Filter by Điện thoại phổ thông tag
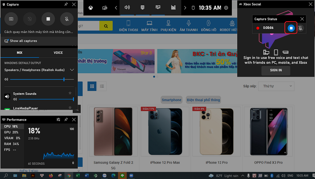This screenshot has width=315, height=179. [203, 100]
